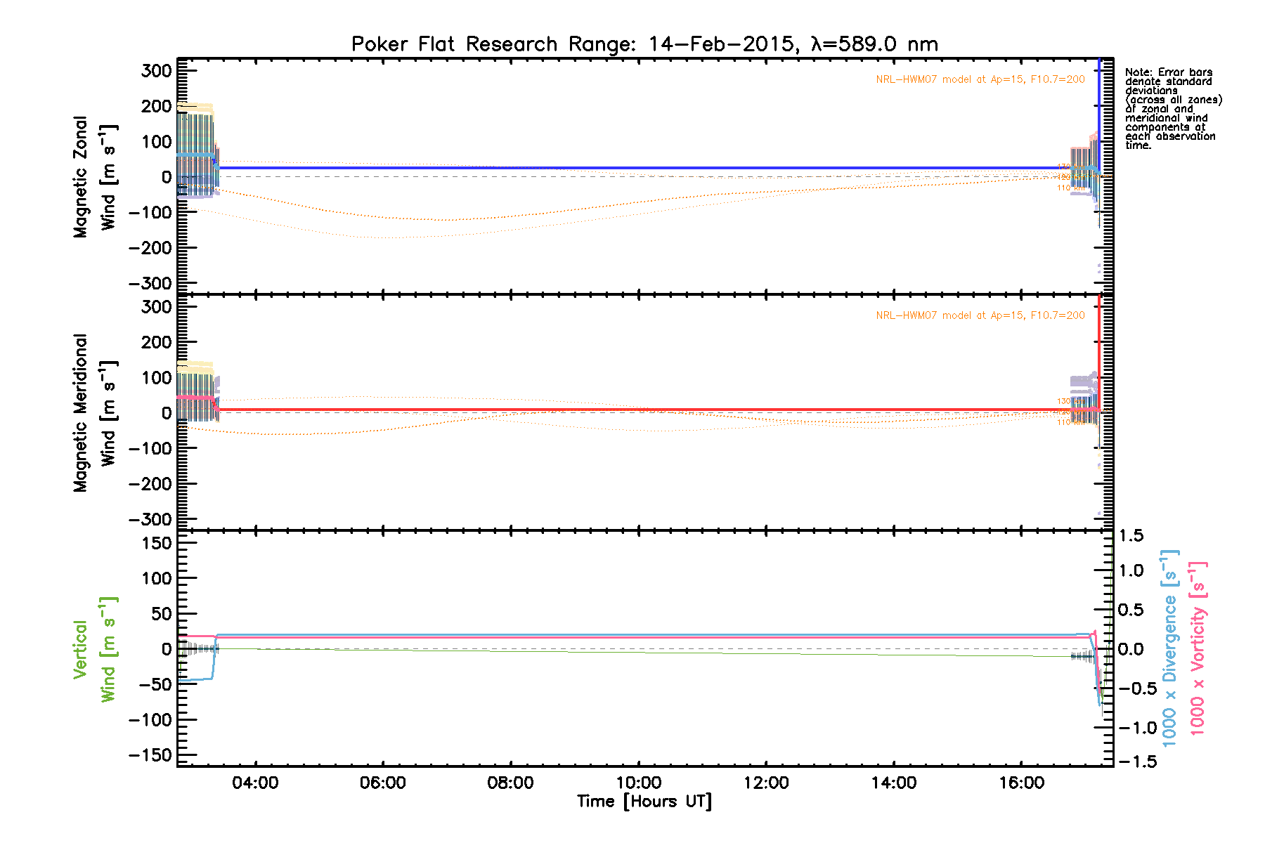1265x843 pixels.
Task: Click the 16:00 time tick label
Action: coord(1020,783)
